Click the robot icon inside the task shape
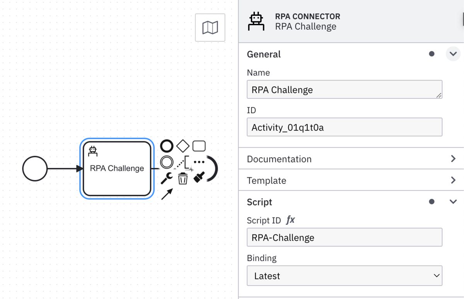This screenshot has height=299, width=464. point(92,151)
